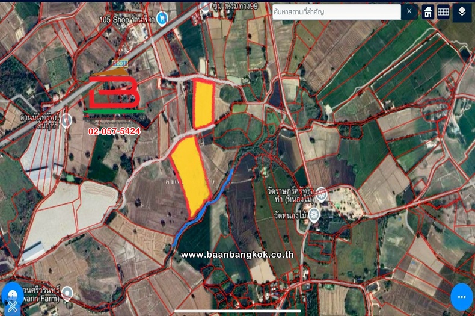Image resolution: width=475 pixels, height=316 pixels.
Task: Click the 105 Shop shopping cart marker
Action: point(161,18)
